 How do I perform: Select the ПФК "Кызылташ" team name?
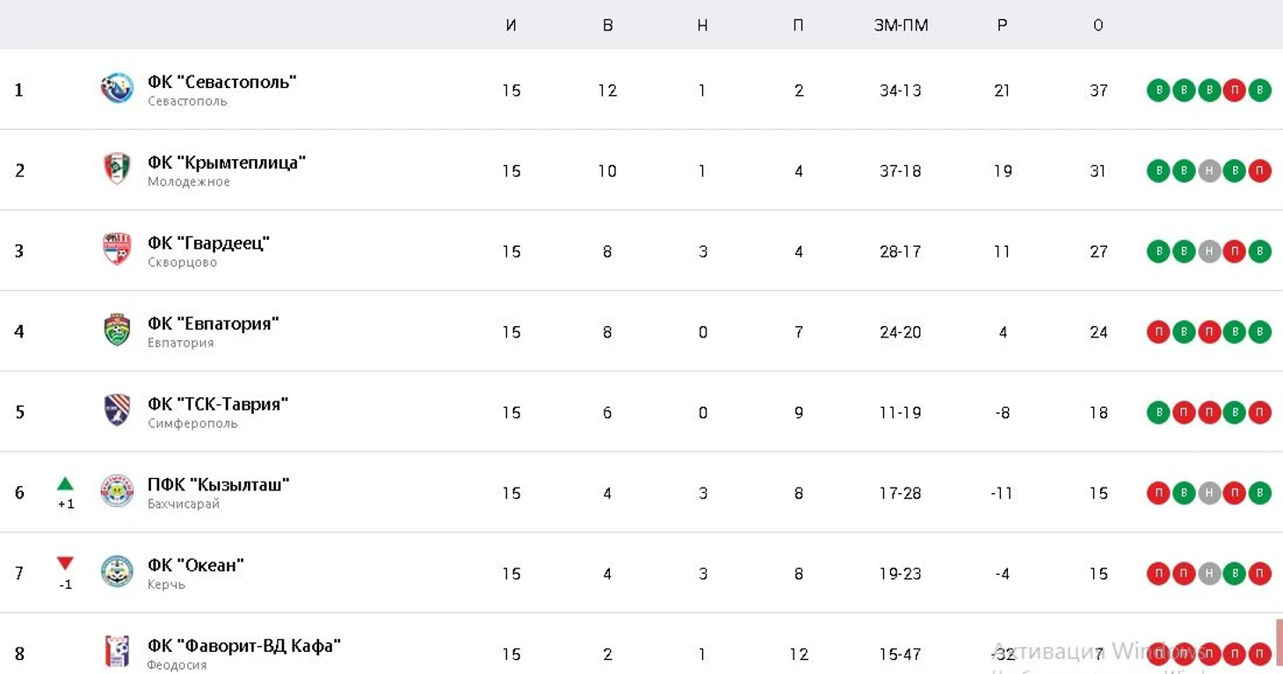point(219,485)
